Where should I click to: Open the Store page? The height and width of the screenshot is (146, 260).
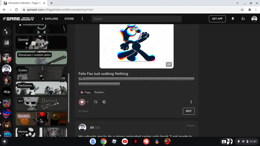(69, 19)
